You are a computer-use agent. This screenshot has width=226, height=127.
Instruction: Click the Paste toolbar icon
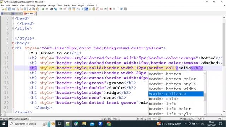[x=38, y=9]
